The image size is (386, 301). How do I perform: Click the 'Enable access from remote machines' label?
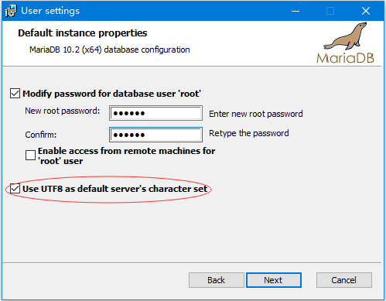126,156
